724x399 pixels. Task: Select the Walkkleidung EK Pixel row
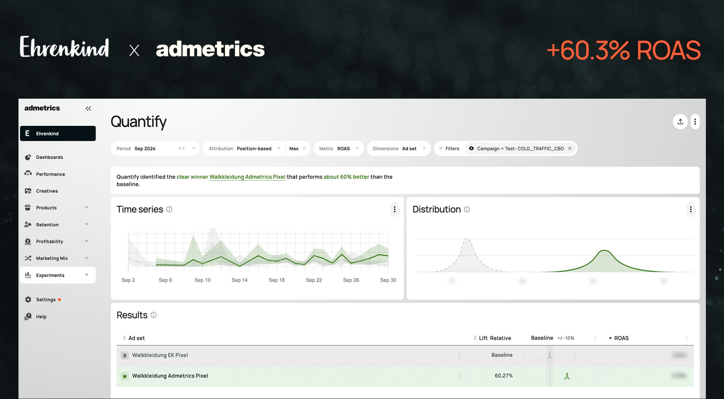click(405, 355)
